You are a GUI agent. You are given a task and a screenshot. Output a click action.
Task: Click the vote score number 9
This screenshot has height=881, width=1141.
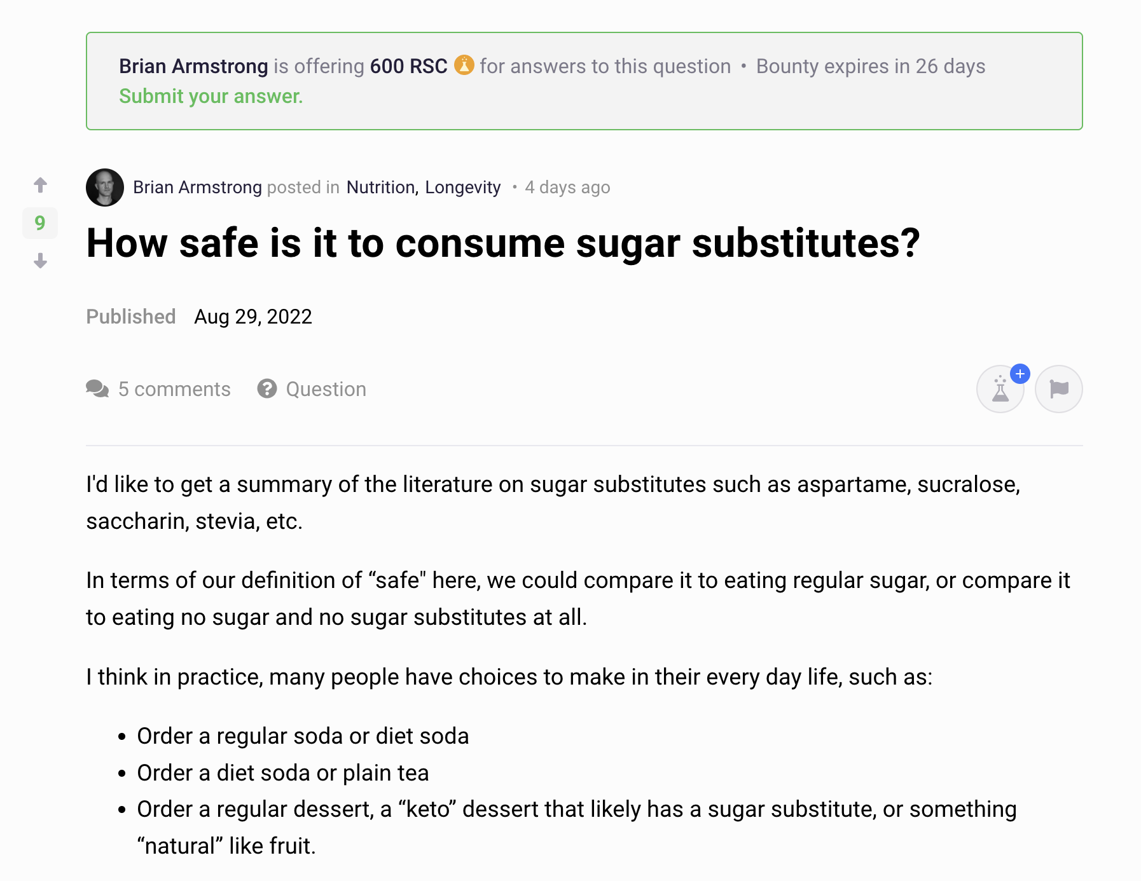(40, 223)
